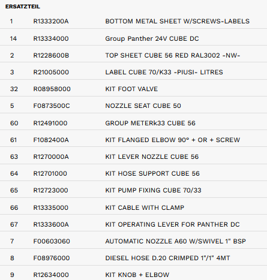Click part number R12634000
The width and height of the screenshot is (267, 280).
[51, 275]
